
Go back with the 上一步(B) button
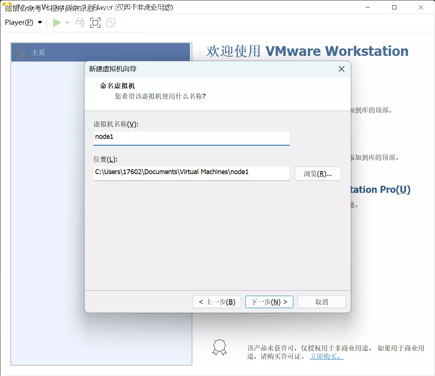click(217, 302)
